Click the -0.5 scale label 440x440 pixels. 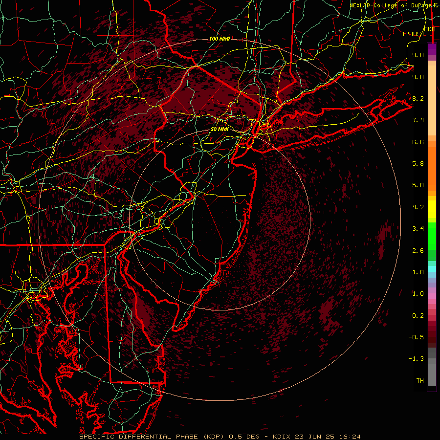point(416,337)
